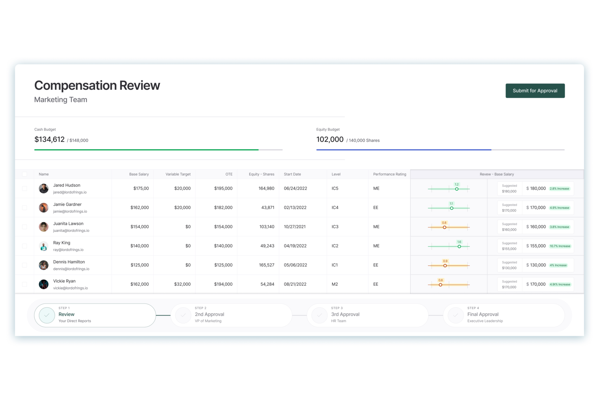Screen dimensions: 599x400
Task: Sort by the Base Salary column header
Action: coord(139,174)
